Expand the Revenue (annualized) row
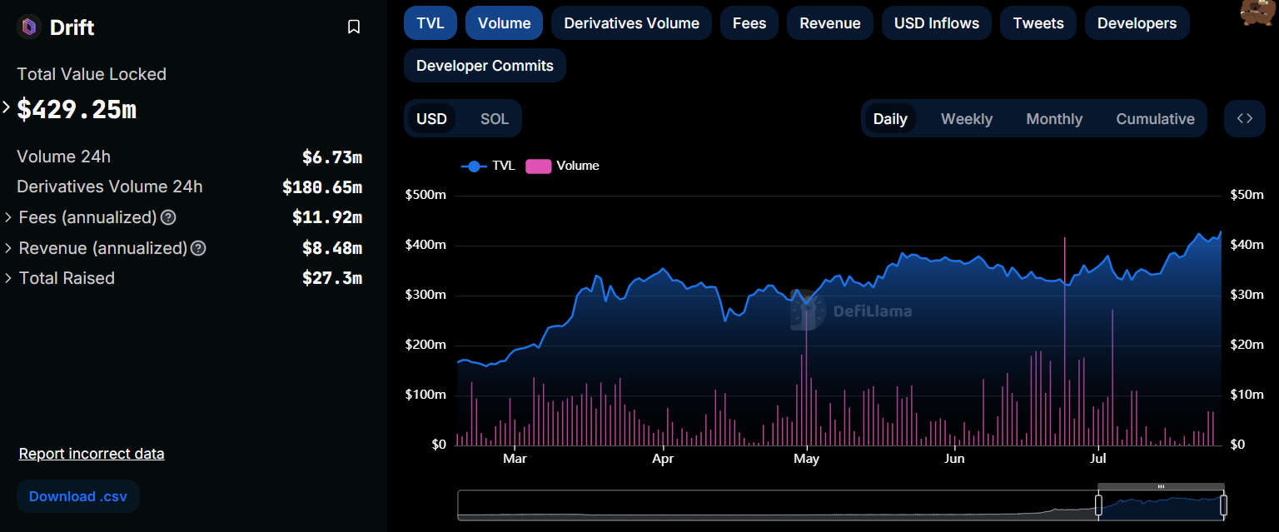1279x532 pixels. coord(8,248)
